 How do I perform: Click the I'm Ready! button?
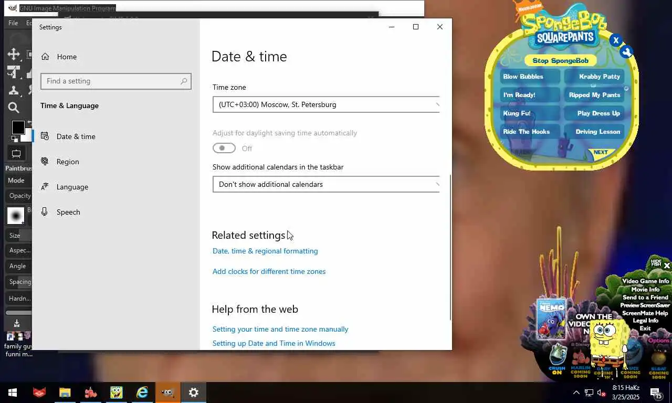point(530,95)
